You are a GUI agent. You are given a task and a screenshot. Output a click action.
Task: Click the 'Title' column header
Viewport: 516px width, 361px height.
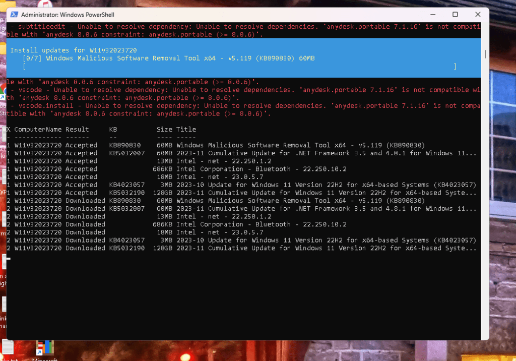point(186,130)
